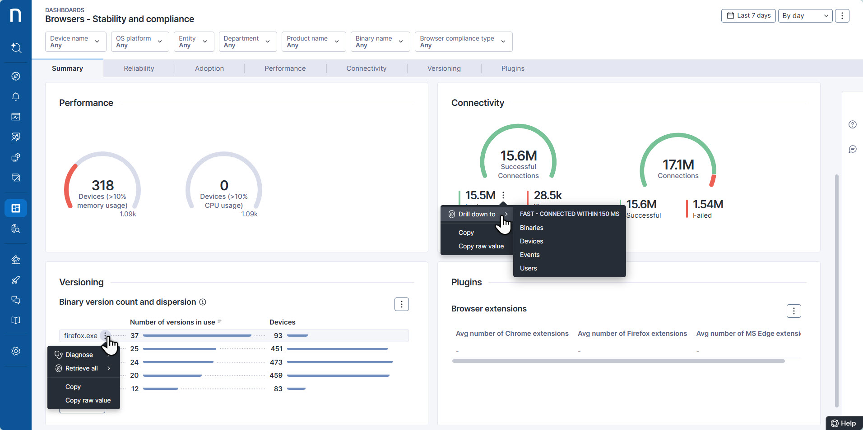This screenshot has height=430, width=863.
Task: Open alerts via the bell icon
Action: coord(16,96)
